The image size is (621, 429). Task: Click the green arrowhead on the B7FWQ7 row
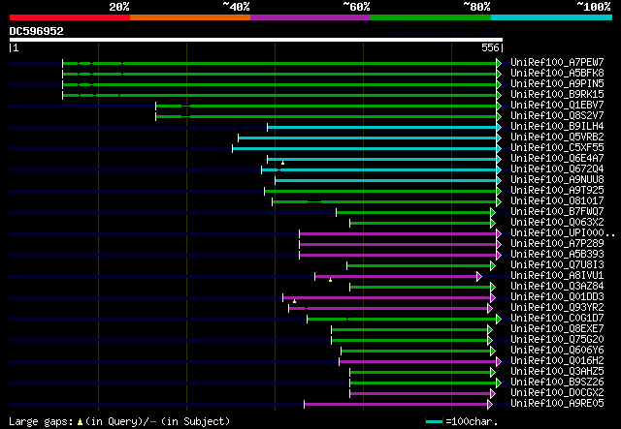point(493,212)
